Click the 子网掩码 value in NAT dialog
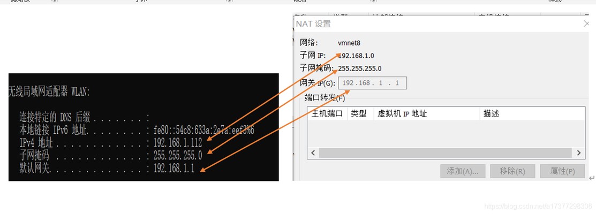The height and width of the screenshot is (214, 596). (x=360, y=68)
